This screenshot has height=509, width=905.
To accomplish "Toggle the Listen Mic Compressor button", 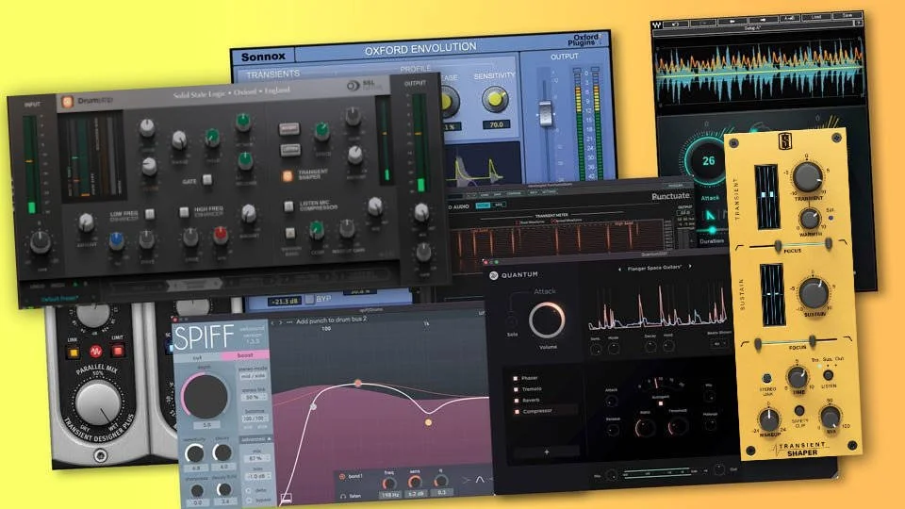I will [288, 206].
